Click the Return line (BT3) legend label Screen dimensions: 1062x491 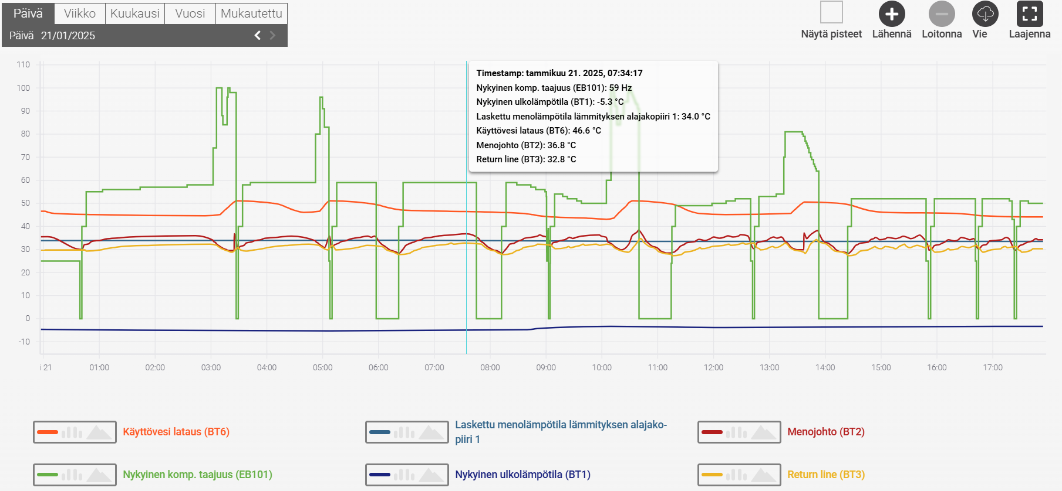[826, 475]
